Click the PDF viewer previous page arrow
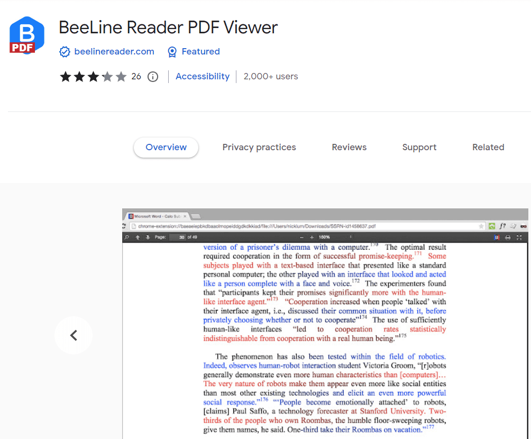Screen dimensions: 531x439 point(138,237)
